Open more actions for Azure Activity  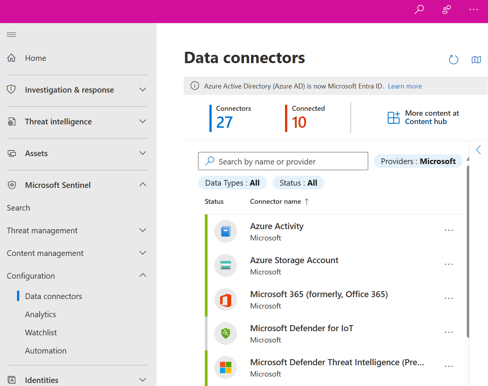tap(449, 230)
